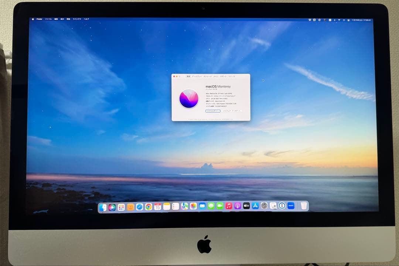Click the ソフトウェア・アップデート button

tap(232, 111)
